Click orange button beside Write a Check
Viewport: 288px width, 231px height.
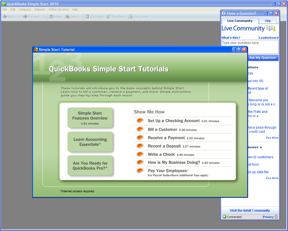pyautogui.click(x=140, y=154)
